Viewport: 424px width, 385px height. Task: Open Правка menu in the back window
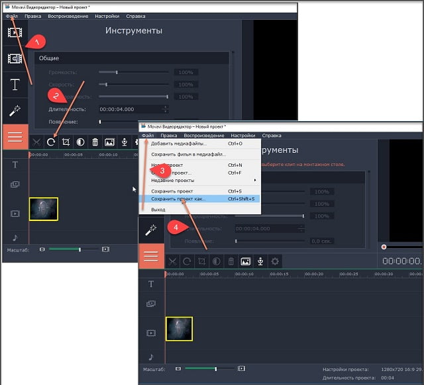[x=32, y=16]
